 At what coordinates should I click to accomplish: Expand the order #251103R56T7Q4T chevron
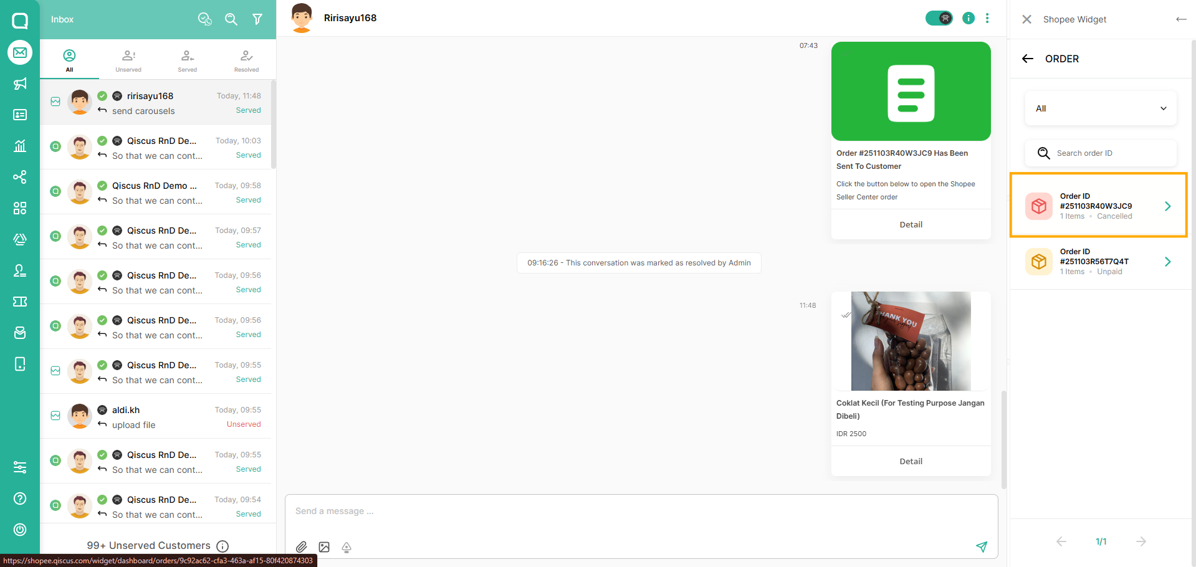point(1168,262)
